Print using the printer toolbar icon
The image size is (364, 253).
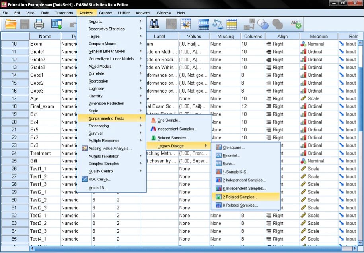(x=39, y=24)
